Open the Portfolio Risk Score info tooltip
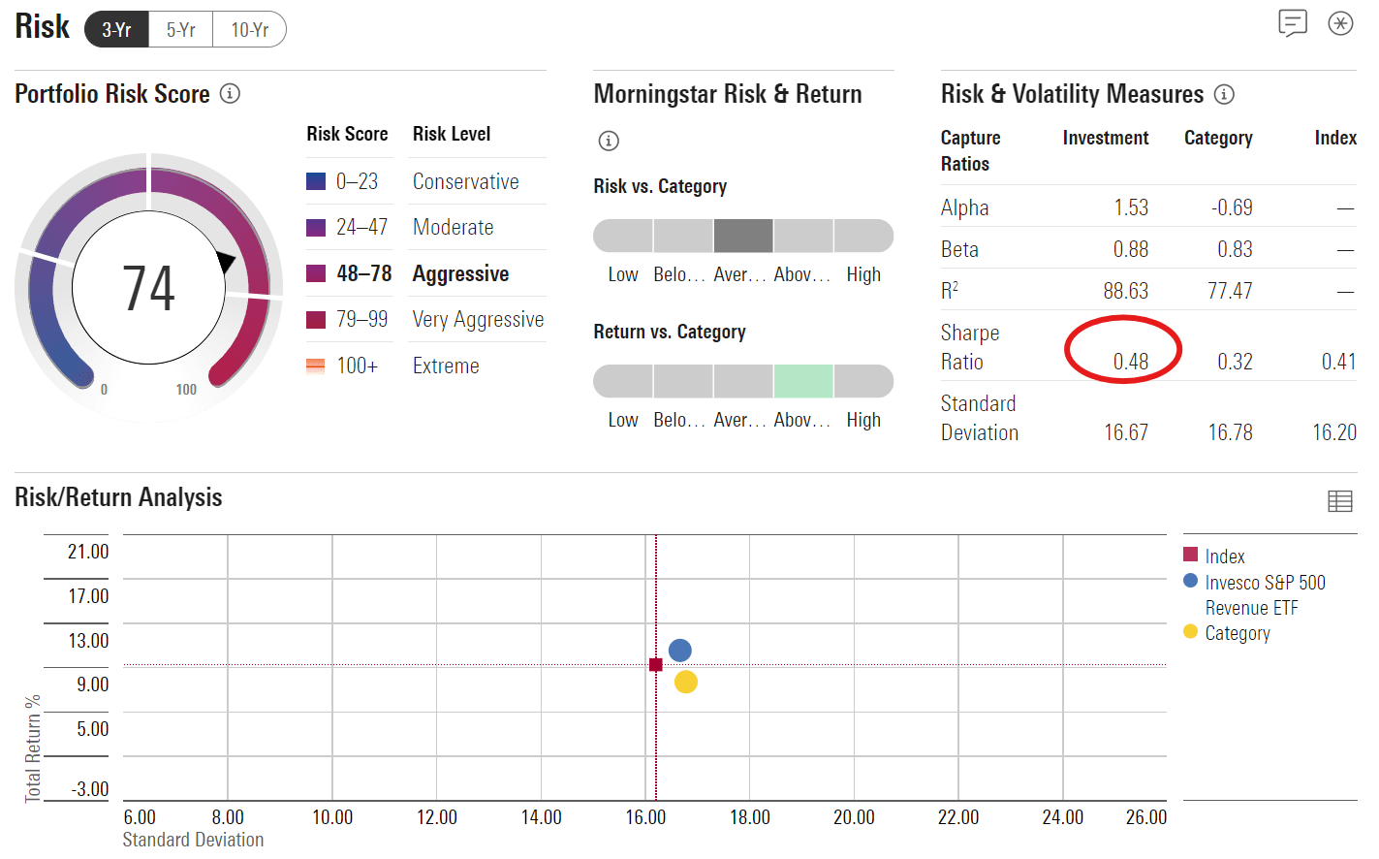The image size is (1379, 859). click(229, 94)
